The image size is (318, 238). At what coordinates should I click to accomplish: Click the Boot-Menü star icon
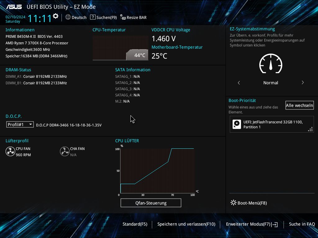tap(234, 203)
